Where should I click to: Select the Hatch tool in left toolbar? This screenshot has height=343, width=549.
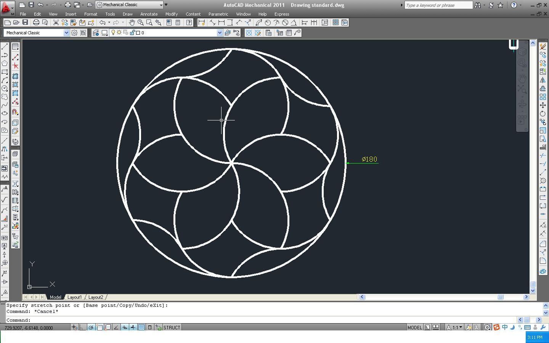coord(15,46)
